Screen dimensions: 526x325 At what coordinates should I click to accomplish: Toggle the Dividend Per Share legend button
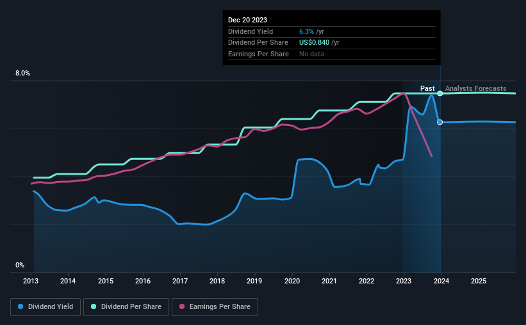(126, 307)
